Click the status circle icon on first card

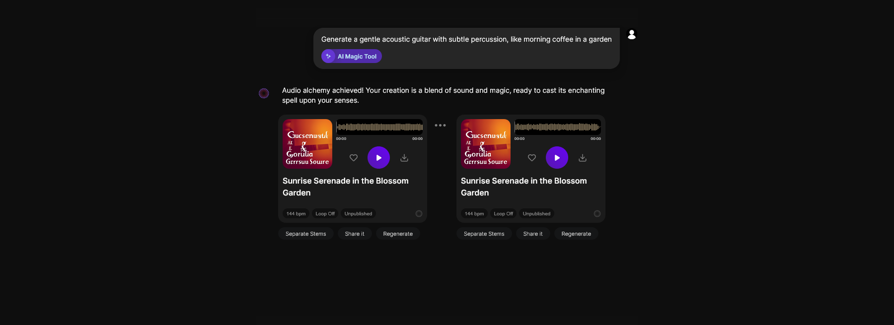(x=419, y=214)
